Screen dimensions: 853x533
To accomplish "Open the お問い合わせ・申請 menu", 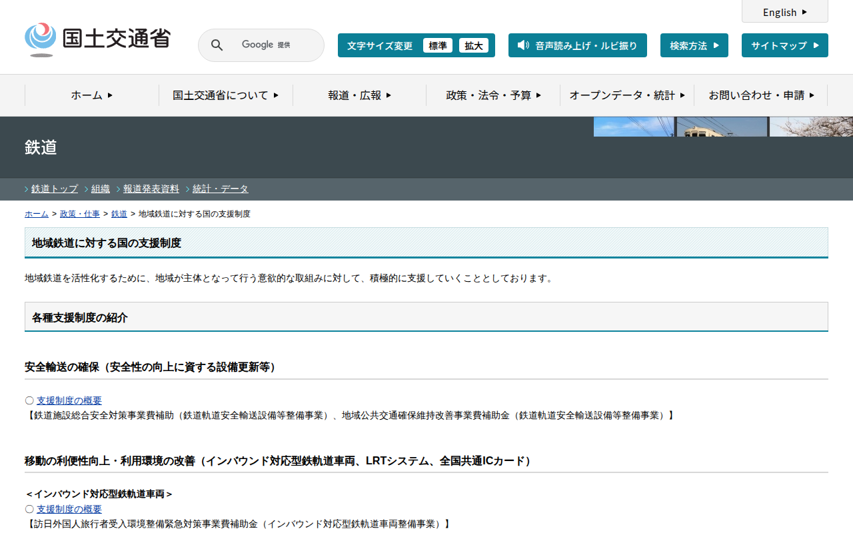I will click(760, 95).
